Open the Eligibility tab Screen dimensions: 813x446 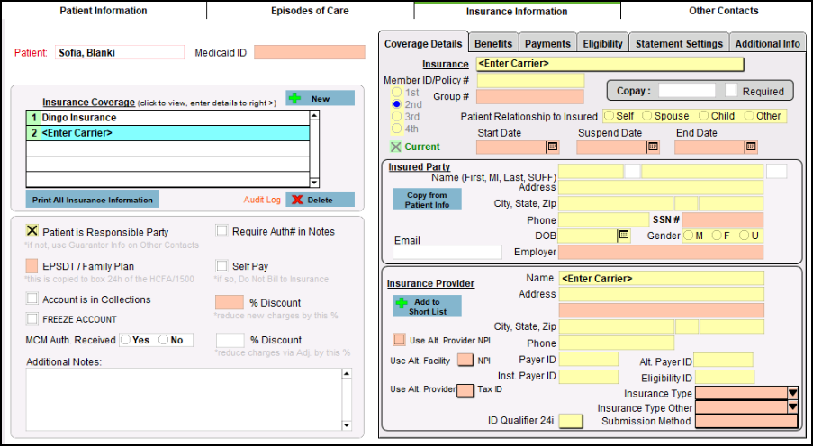tap(602, 43)
